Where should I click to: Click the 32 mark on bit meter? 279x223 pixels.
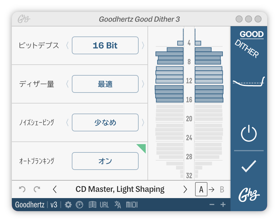[189, 176]
